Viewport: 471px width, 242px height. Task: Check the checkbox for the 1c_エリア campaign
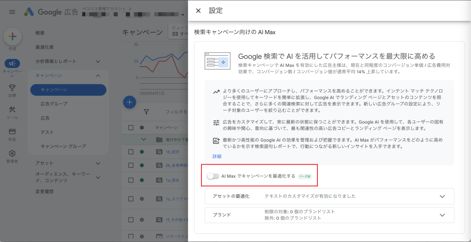coord(131,199)
